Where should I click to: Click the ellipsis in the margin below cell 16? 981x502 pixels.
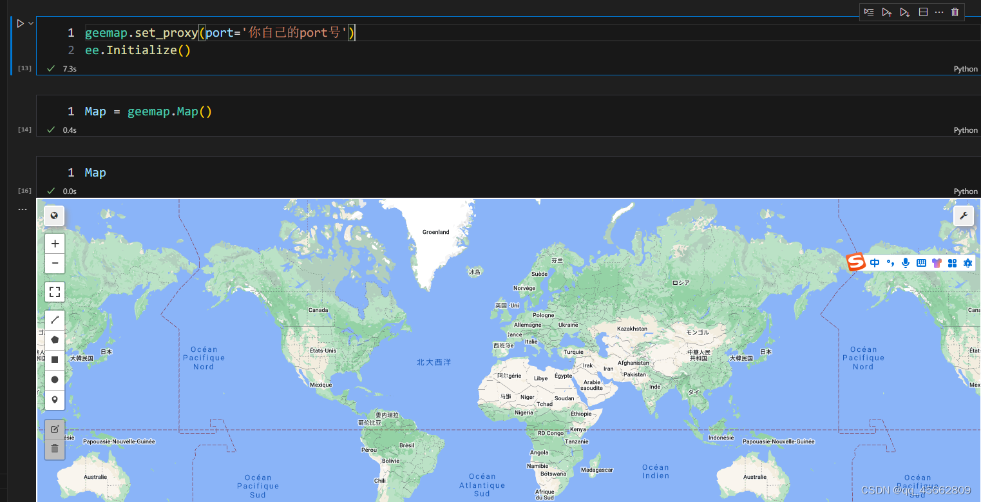[x=23, y=209]
